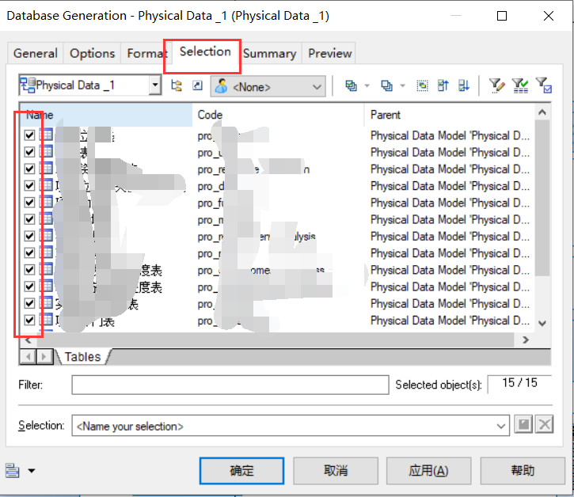Sort by the Parent column header
The width and height of the screenshot is (574, 497).
450,115
